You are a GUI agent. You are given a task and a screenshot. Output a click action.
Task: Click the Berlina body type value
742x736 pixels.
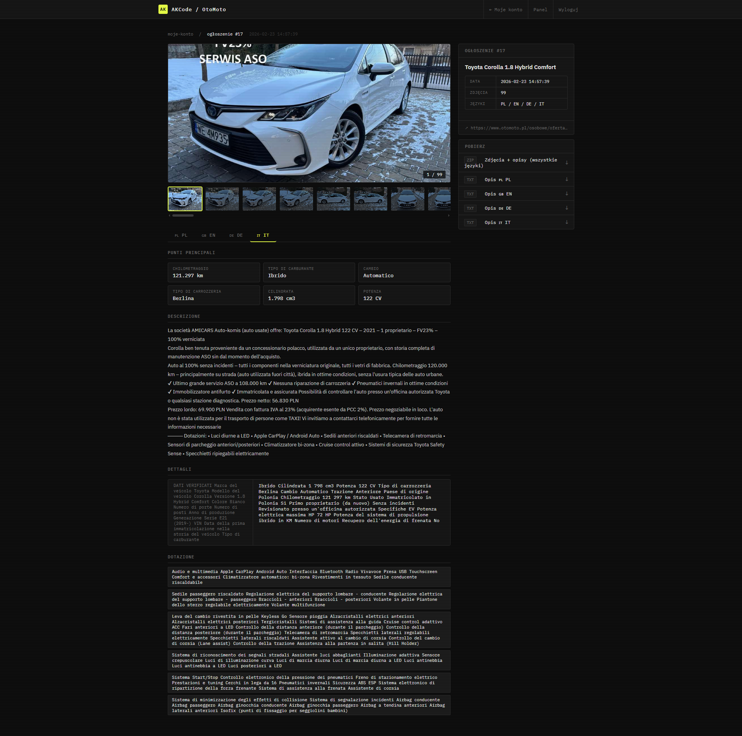(x=183, y=298)
